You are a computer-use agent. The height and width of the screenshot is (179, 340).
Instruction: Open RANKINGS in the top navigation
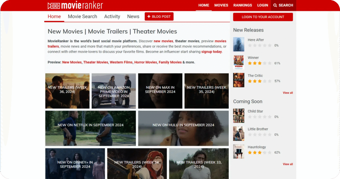click(242, 5)
